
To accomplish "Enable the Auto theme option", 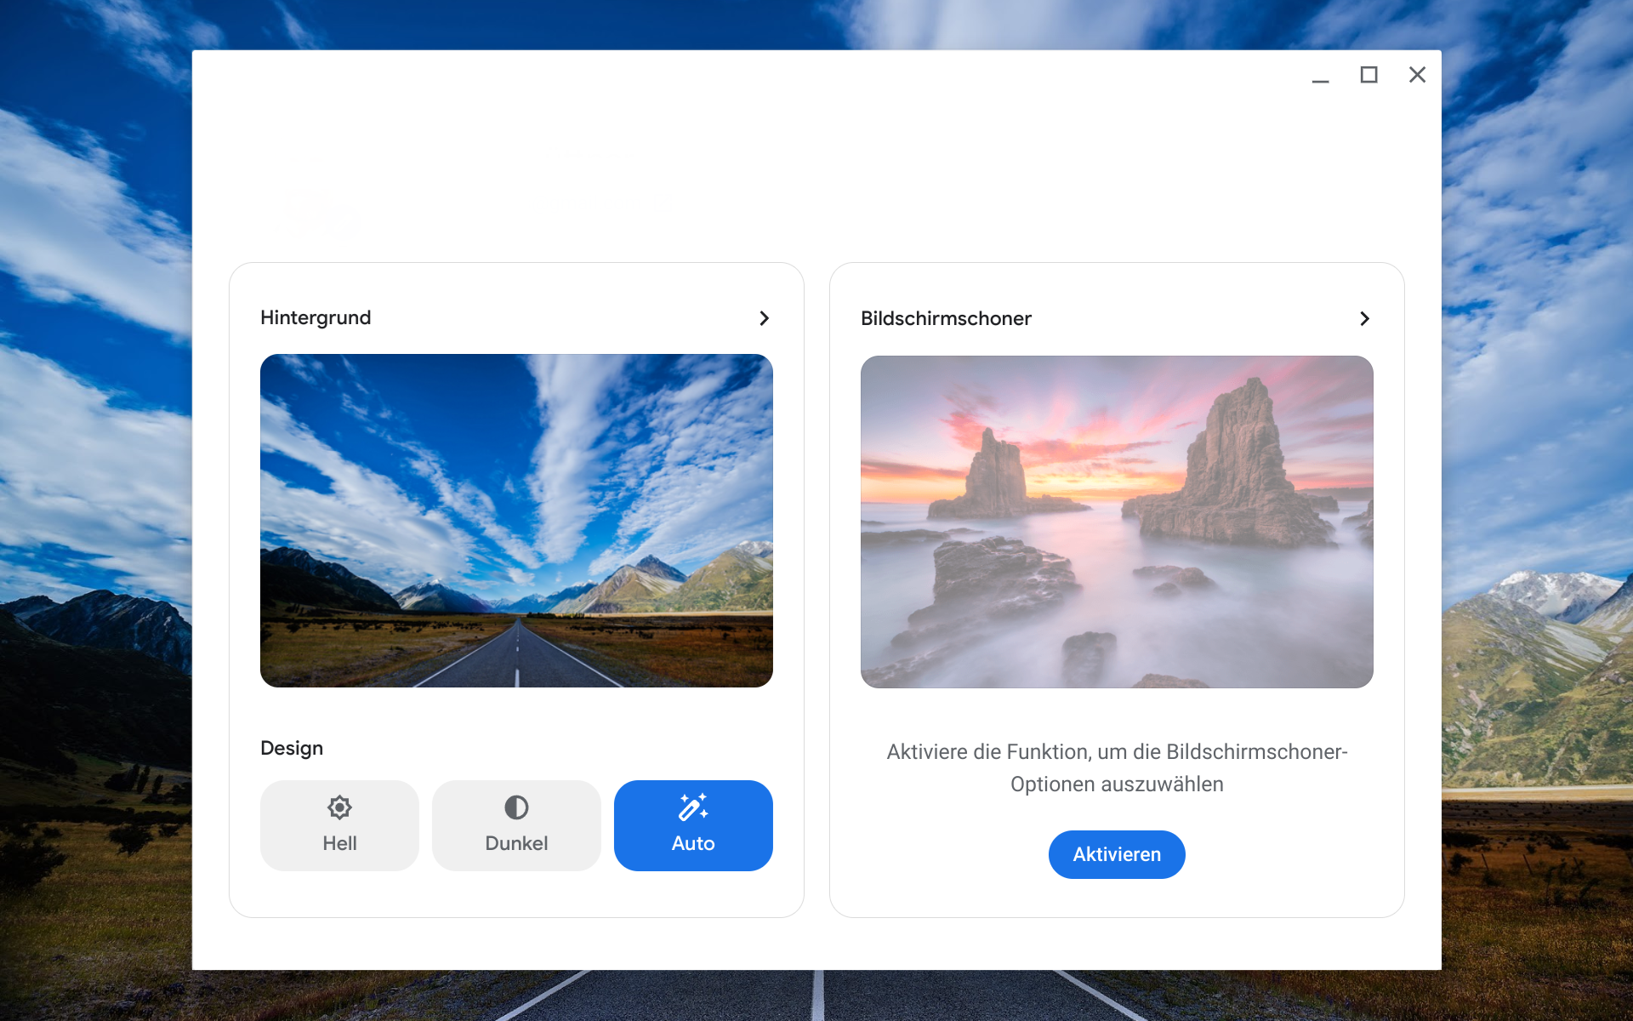I will (693, 825).
